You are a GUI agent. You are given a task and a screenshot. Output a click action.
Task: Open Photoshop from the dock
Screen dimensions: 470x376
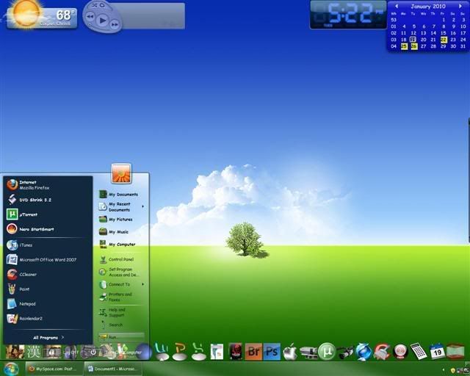tap(272, 351)
